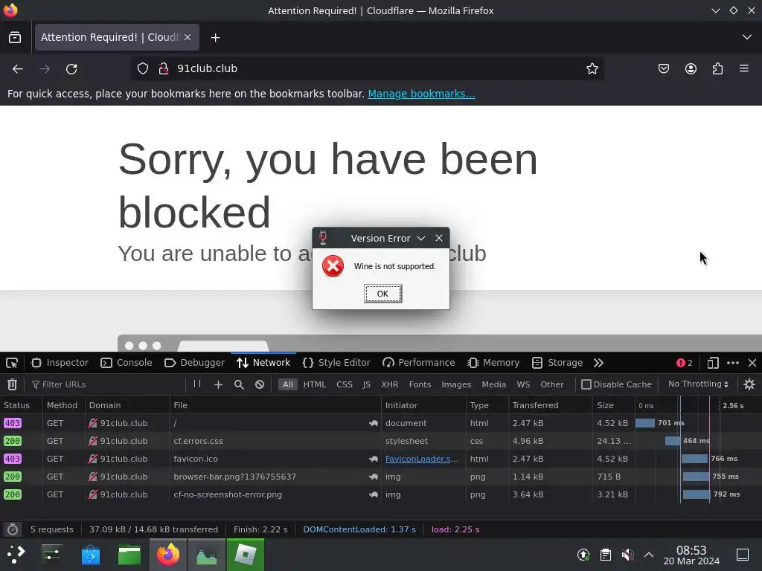This screenshot has width=762, height=571.
Task: Switch to Memory tab
Action: click(x=493, y=363)
